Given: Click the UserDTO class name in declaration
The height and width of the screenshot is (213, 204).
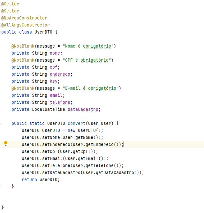Looking at the screenshot, I should 43,32.
